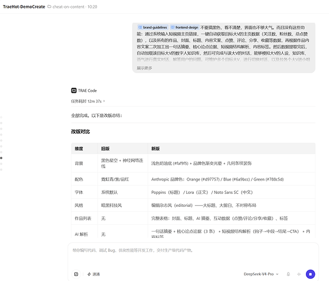Open the DeepSeek-V4-Pro model dropdown
This screenshot has height=281, width=329.
click(x=261, y=274)
